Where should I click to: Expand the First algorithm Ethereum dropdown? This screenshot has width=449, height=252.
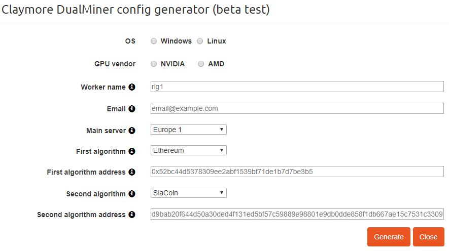click(189, 150)
